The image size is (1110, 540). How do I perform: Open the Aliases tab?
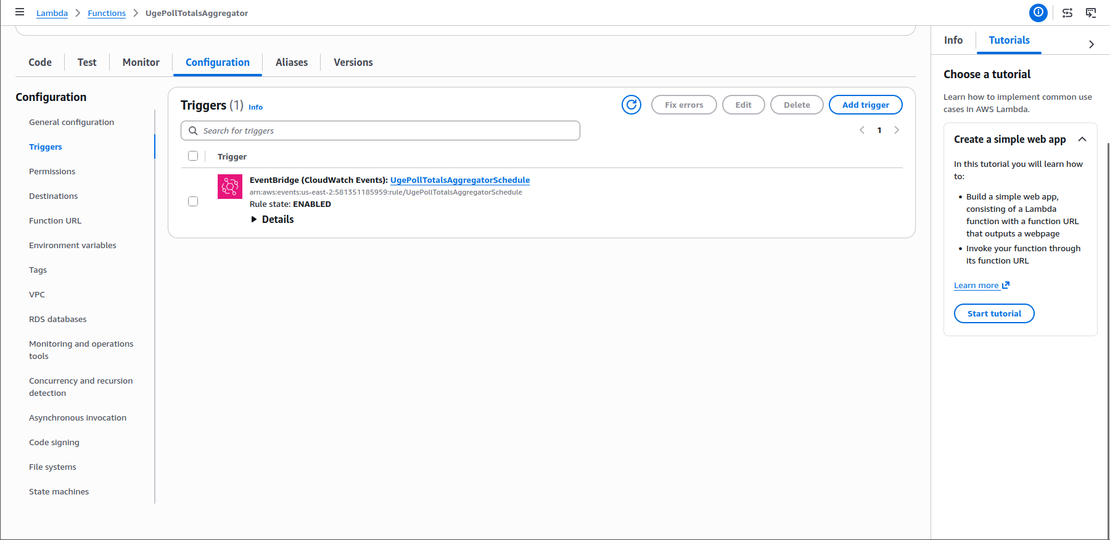click(x=292, y=62)
